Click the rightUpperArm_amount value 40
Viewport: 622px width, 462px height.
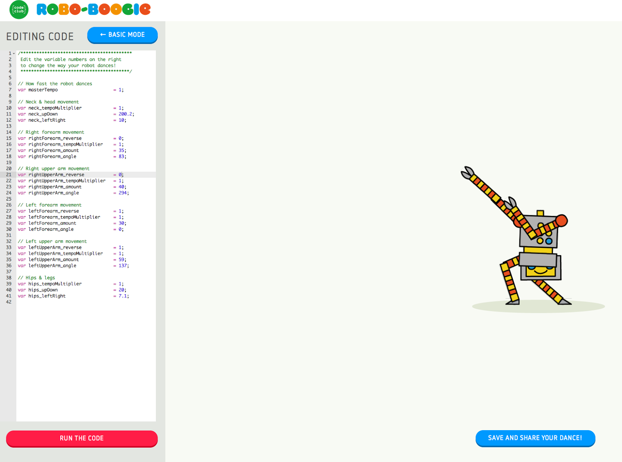click(121, 187)
